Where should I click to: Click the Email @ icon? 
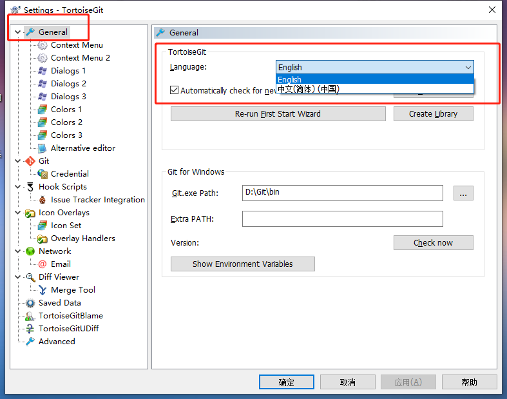point(43,264)
